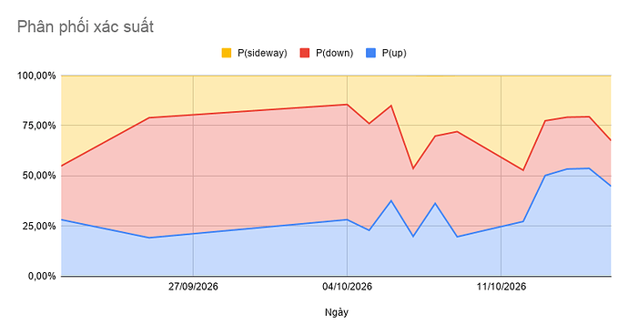Click the 04/10/2026 axis date label
Screen dimensions: 628x335
coord(348,287)
